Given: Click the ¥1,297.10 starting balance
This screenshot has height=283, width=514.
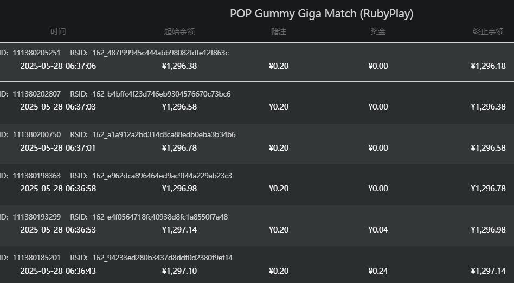Looking at the screenshot, I should pos(179,271).
